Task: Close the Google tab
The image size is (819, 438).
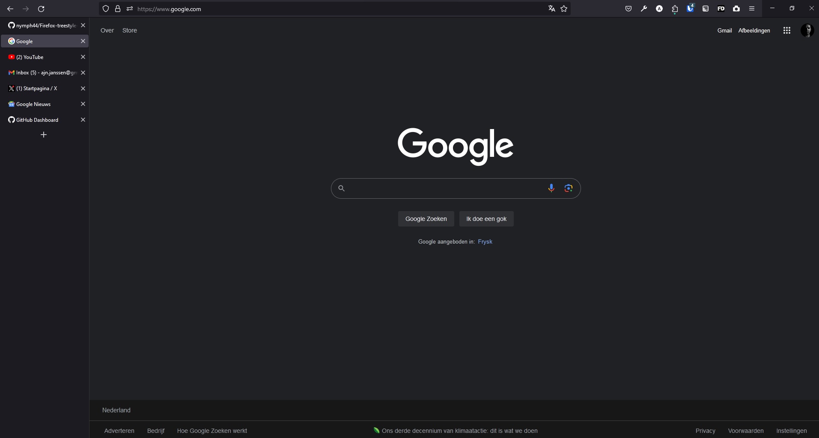Action: coord(83,41)
